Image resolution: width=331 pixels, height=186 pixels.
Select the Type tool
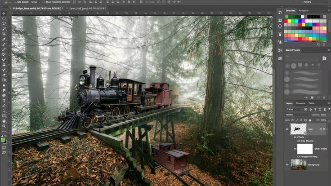tap(4, 101)
